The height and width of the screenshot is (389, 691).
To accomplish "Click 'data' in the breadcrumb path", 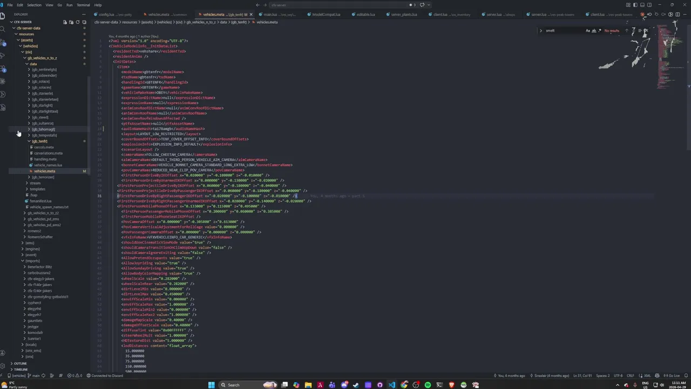I will coord(223,22).
